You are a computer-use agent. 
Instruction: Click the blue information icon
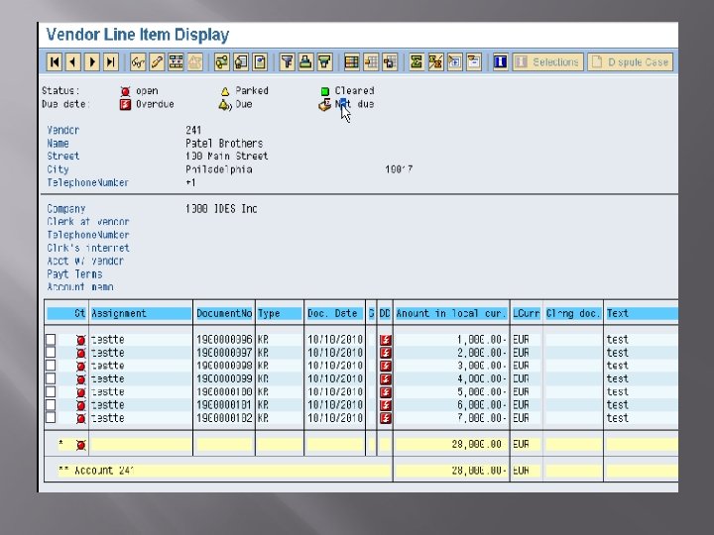(500, 62)
